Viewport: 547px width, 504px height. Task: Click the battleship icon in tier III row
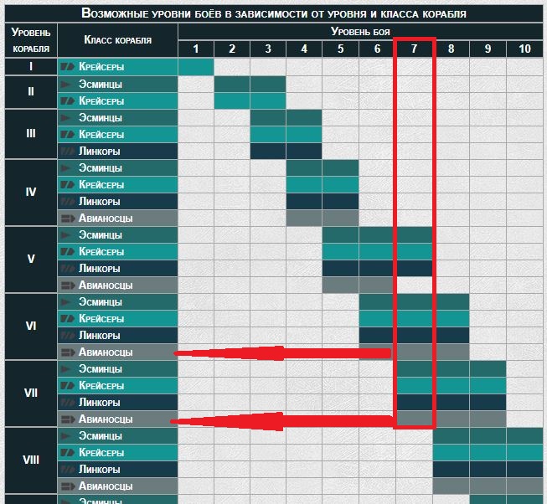(67, 152)
